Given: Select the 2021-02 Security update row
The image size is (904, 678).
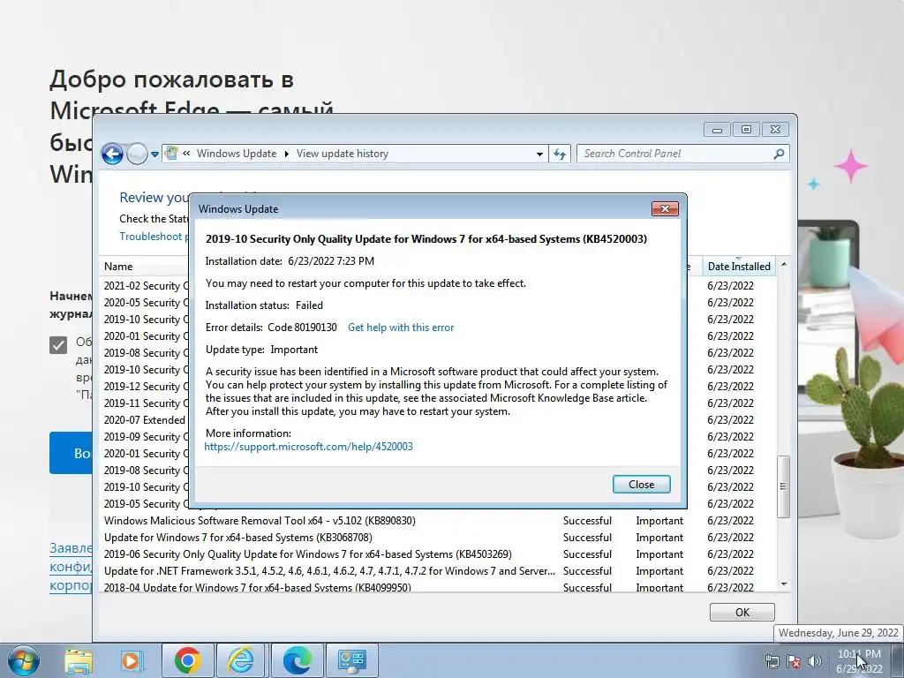Looking at the screenshot, I should point(146,286).
